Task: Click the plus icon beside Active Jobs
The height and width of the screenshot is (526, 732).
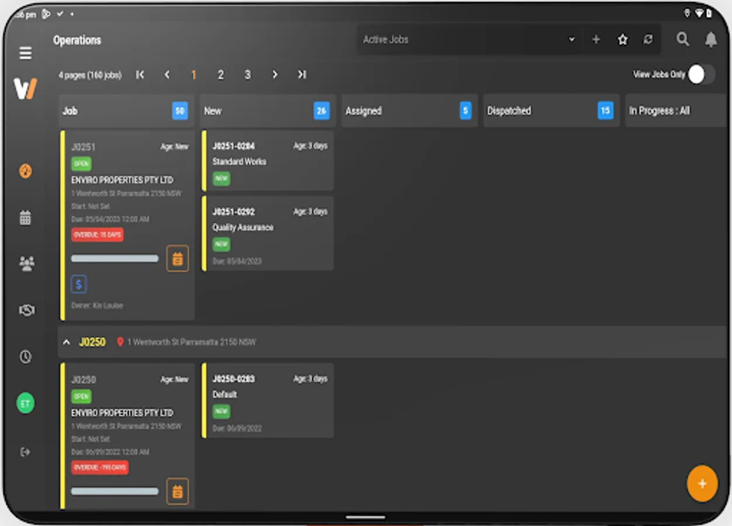Action: click(596, 39)
